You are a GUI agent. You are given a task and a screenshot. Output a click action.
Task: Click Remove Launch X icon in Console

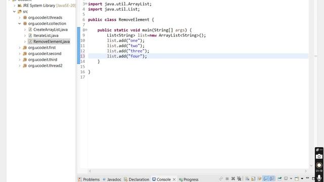[233, 178]
